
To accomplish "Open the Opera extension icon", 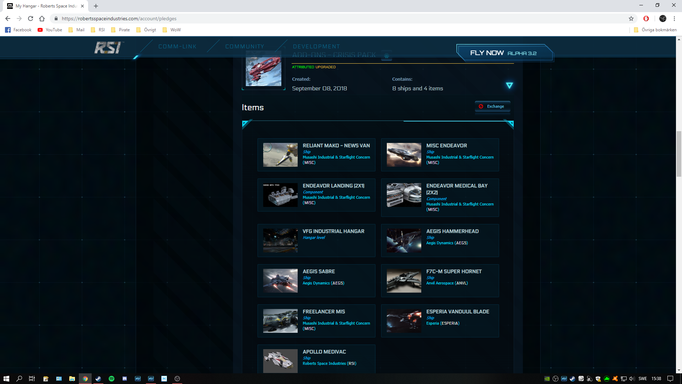I will pyautogui.click(x=646, y=18).
